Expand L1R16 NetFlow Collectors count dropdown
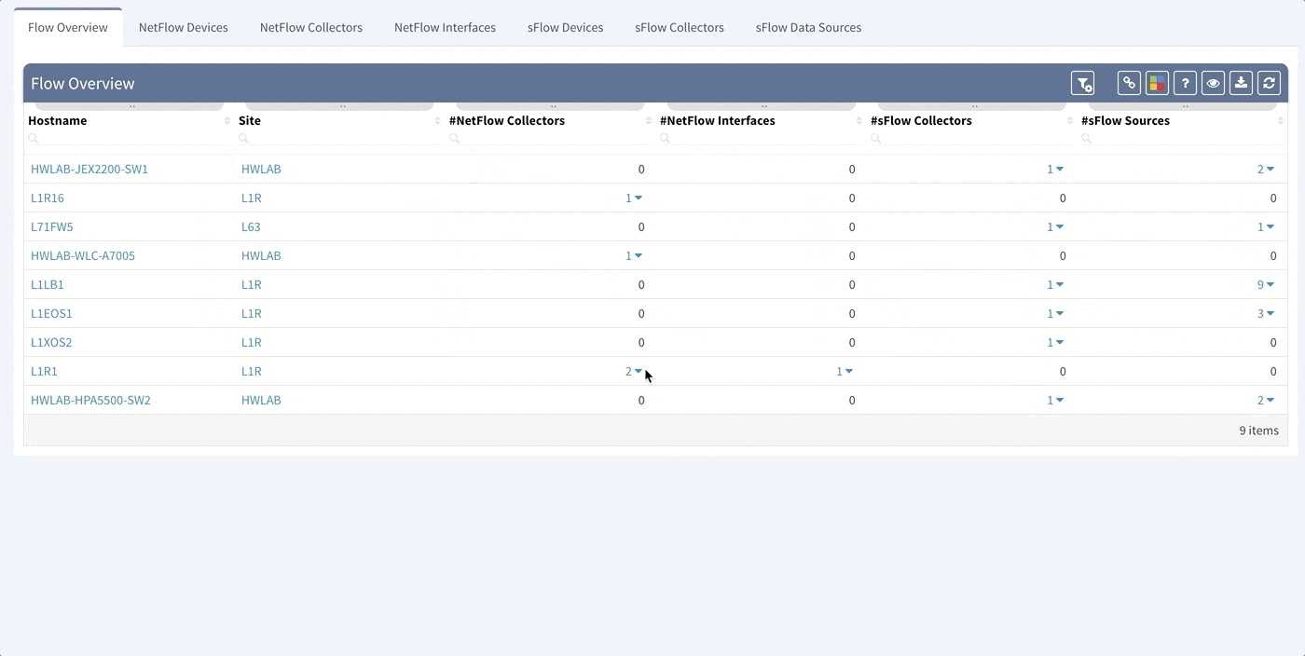Screen dimensions: 1305x656 [634, 198]
